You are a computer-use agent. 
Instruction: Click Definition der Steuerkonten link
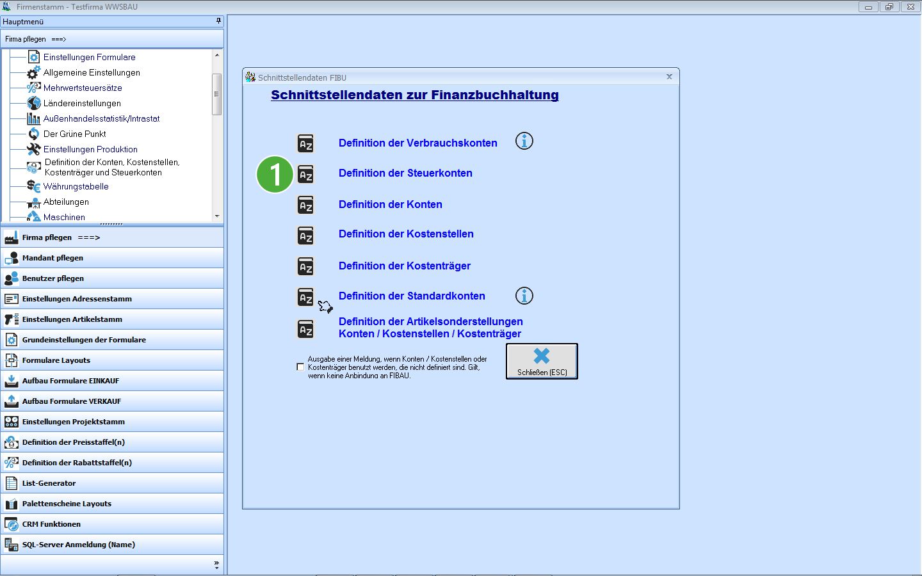point(405,173)
